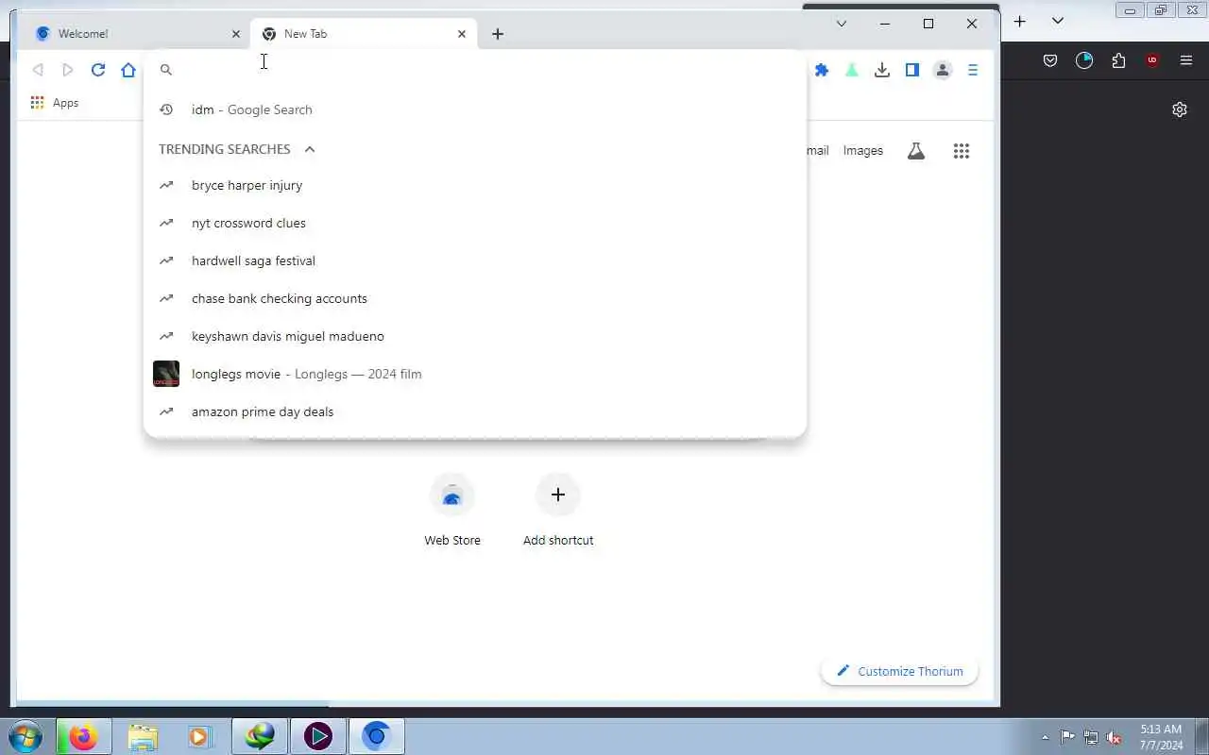1209x755 pixels.
Task: Click Customize Thorium button
Action: (x=899, y=672)
